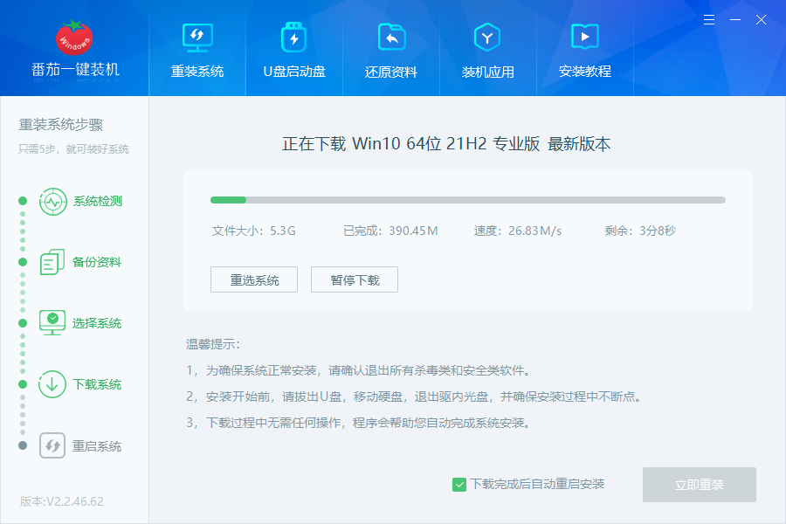Minimize the 番茄一键装机 window
The image size is (786, 524).
pyautogui.click(x=734, y=19)
